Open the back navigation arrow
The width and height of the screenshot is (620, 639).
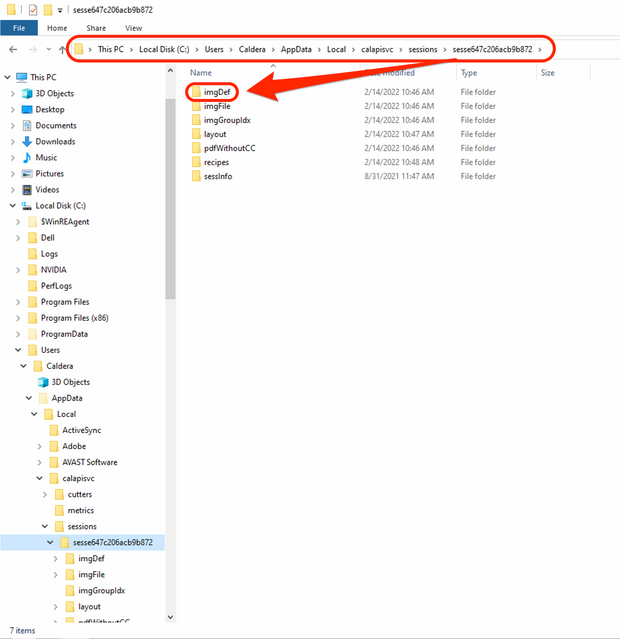(x=13, y=49)
